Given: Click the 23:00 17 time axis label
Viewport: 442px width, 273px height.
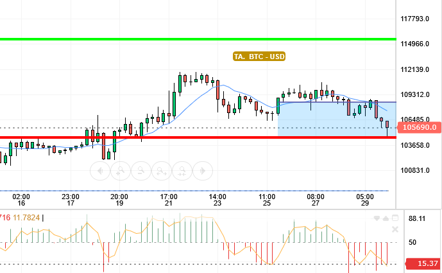Looking at the screenshot, I should [71, 200].
